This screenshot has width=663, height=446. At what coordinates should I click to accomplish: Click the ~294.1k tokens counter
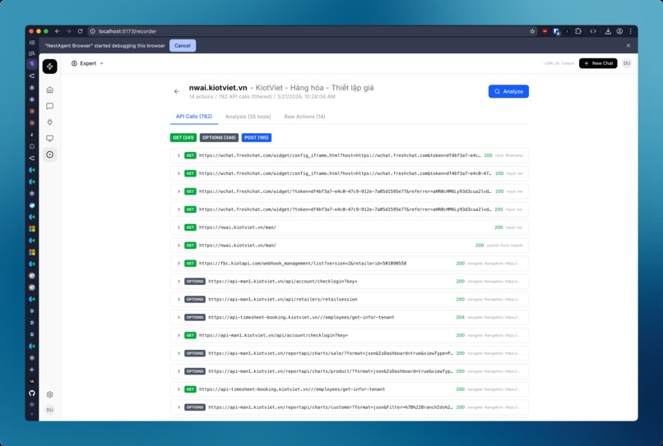(559, 63)
